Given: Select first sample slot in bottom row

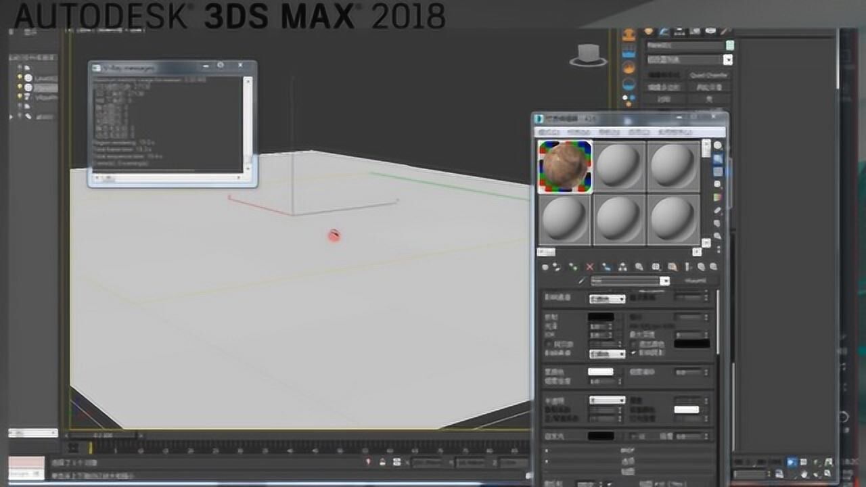Looking at the screenshot, I should pos(565,220).
